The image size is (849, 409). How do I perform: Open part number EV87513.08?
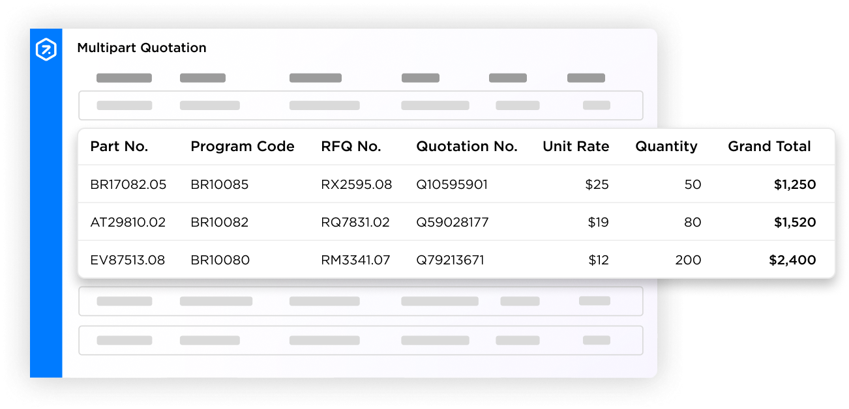[128, 260]
